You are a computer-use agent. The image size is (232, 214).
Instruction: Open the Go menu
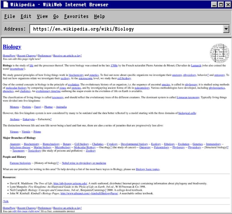coord(56,16)
